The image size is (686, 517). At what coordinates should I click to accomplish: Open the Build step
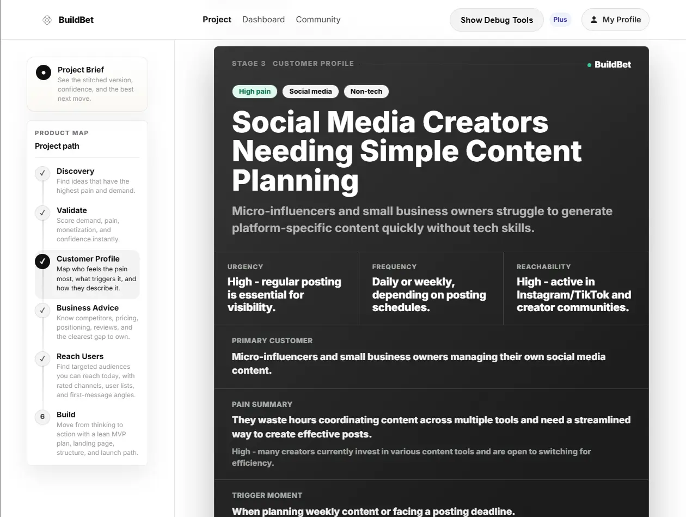tap(87, 434)
